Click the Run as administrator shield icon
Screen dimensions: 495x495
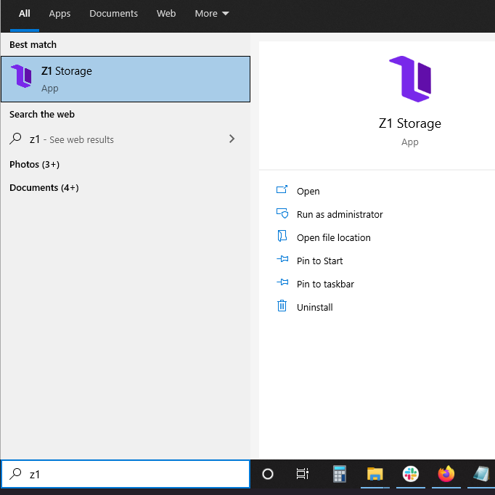click(282, 213)
